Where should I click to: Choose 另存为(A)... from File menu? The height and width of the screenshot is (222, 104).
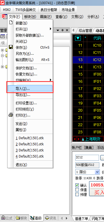pyautogui.click(x=30, y=54)
